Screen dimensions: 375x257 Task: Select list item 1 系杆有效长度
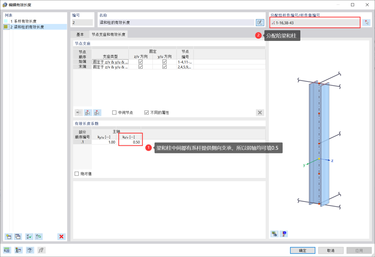coord(35,21)
